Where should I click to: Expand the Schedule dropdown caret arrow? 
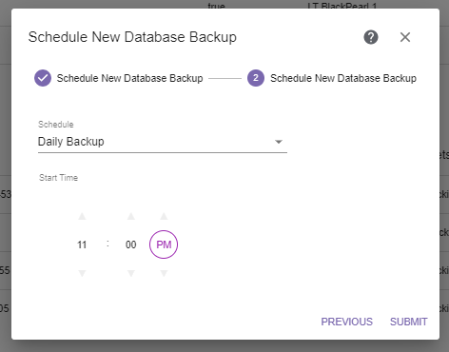point(279,142)
